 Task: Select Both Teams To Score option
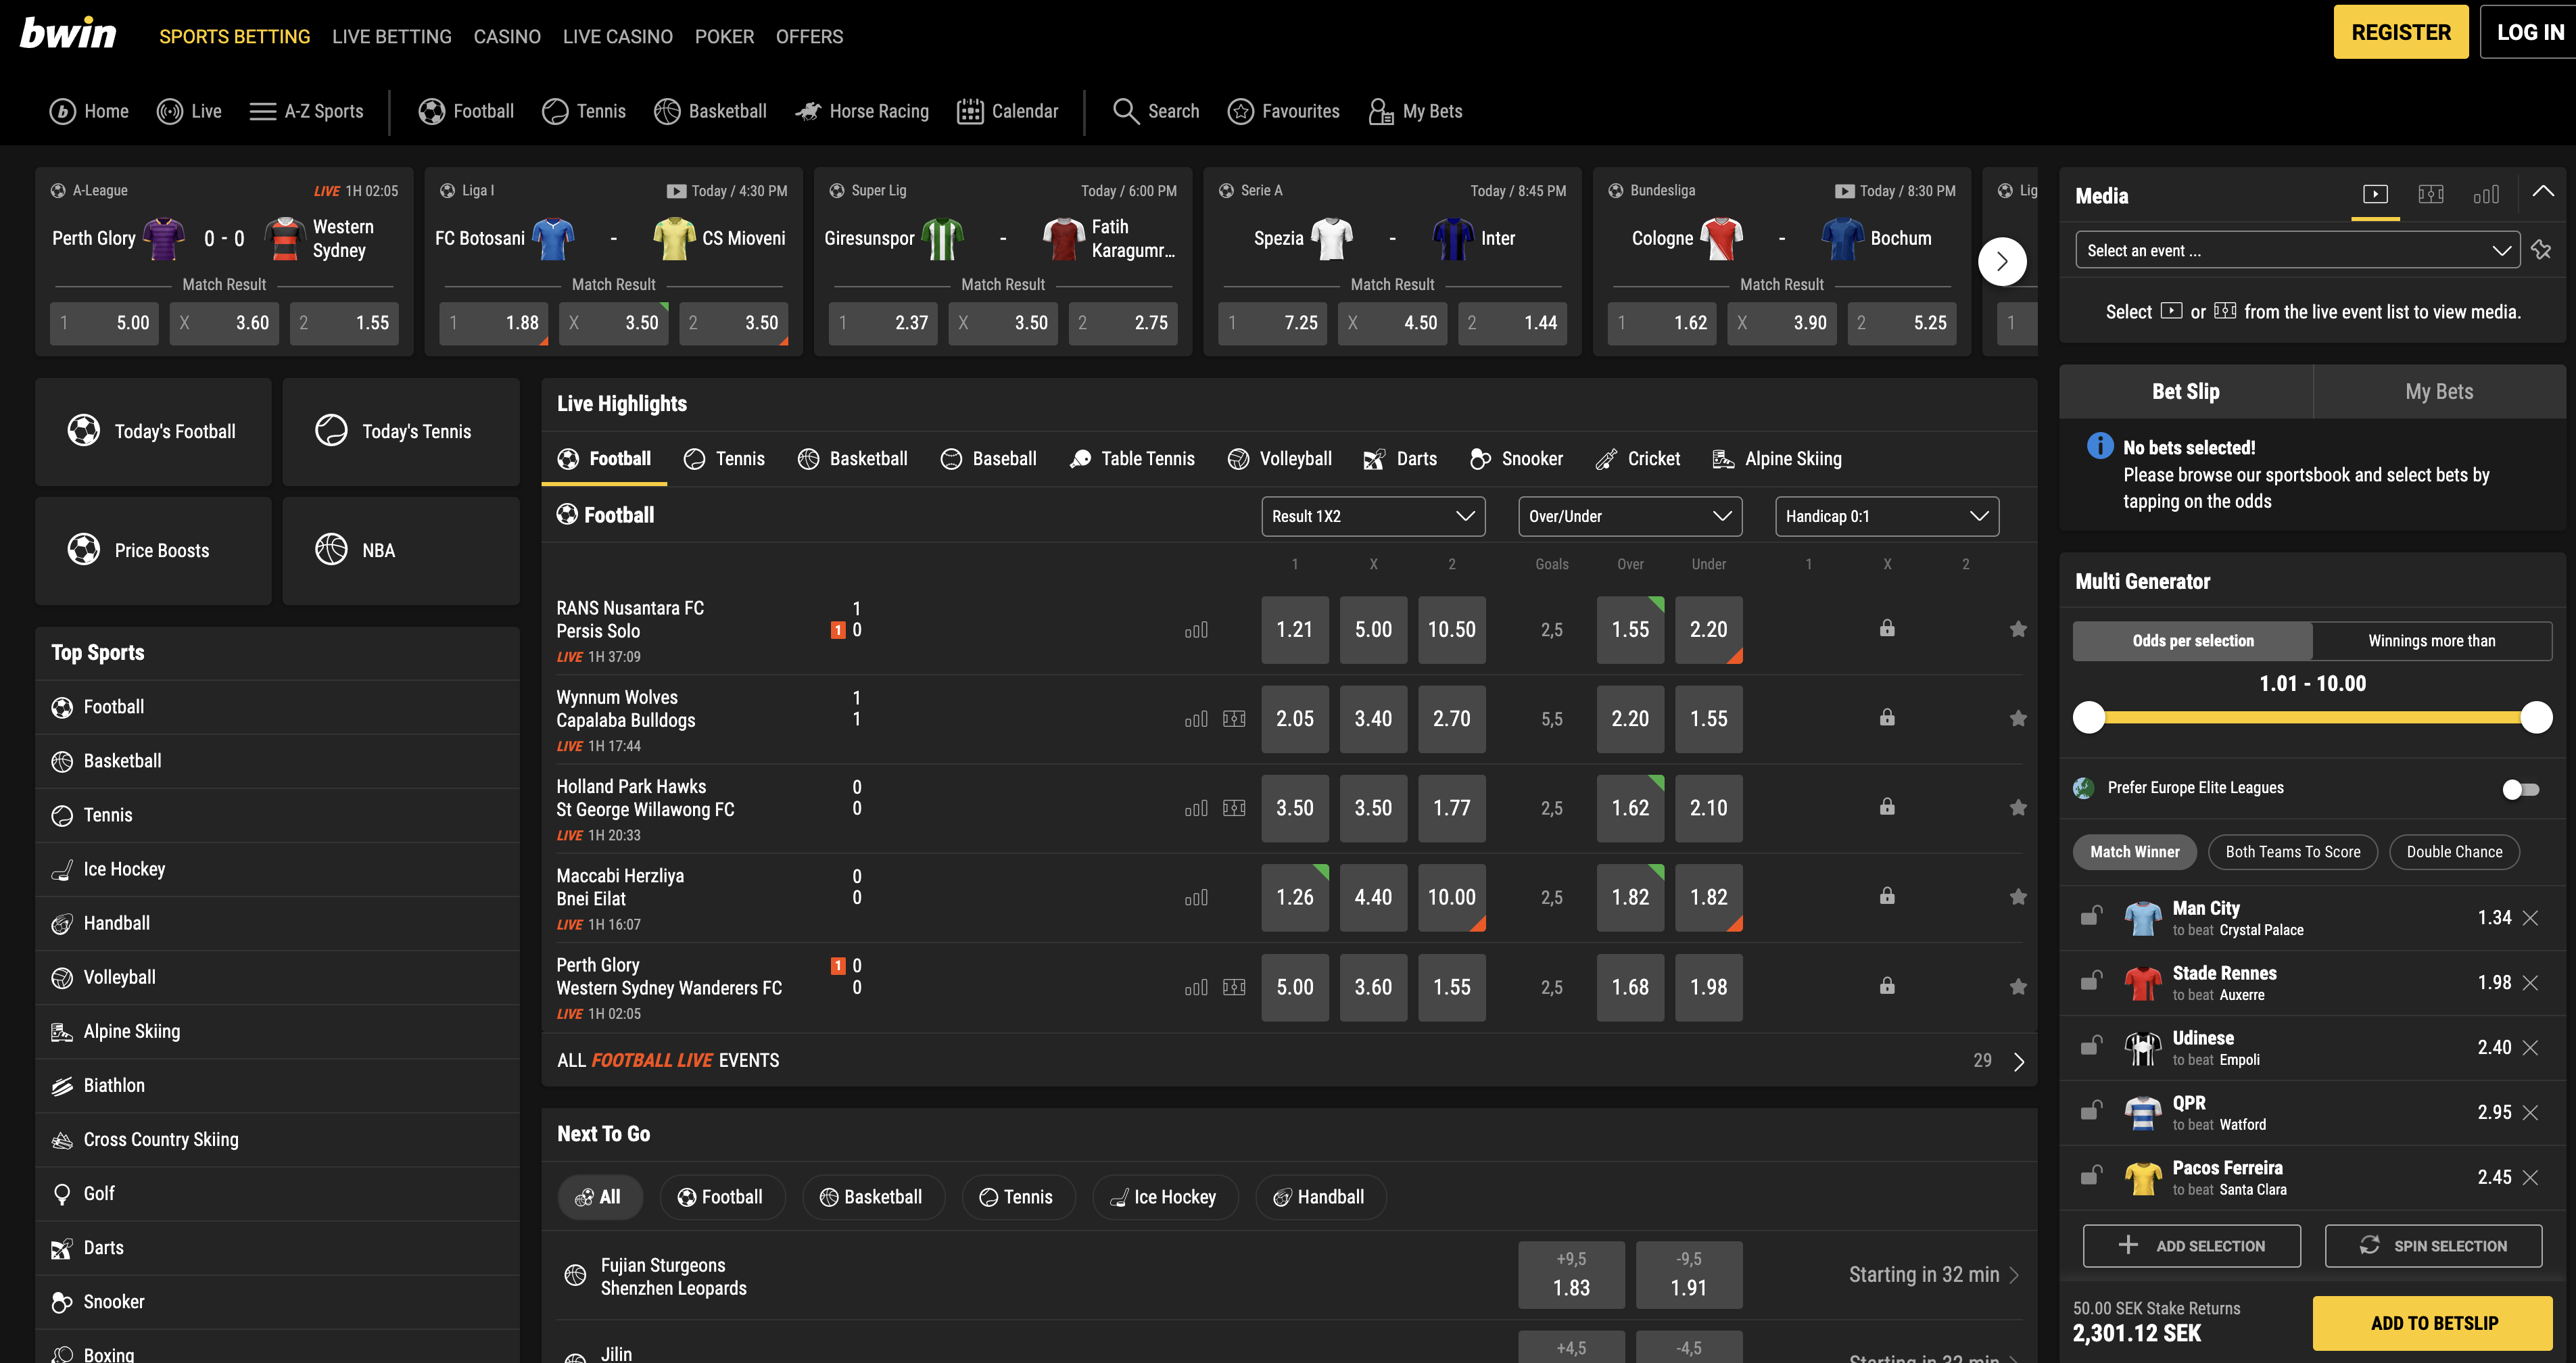point(2292,852)
